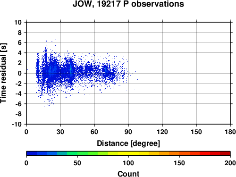
Task: Click the colorbar tick label '50'
Action: (x=77, y=163)
